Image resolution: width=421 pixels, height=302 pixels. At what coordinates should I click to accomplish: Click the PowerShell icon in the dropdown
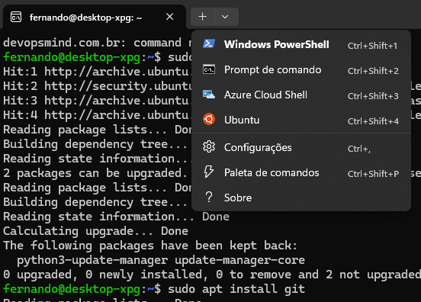pos(209,44)
